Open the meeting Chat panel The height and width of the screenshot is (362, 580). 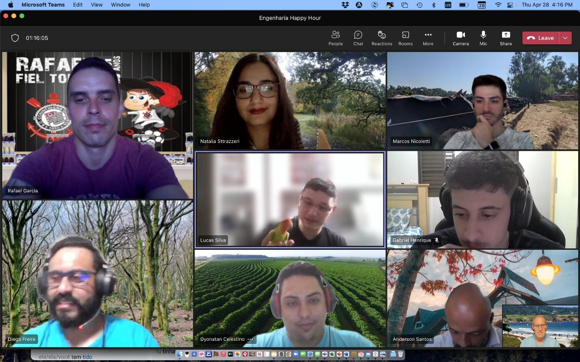[358, 38]
